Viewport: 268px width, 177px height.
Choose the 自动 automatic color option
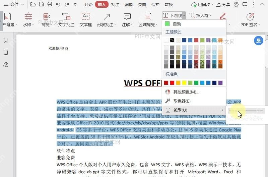click(x=194, y=24)
